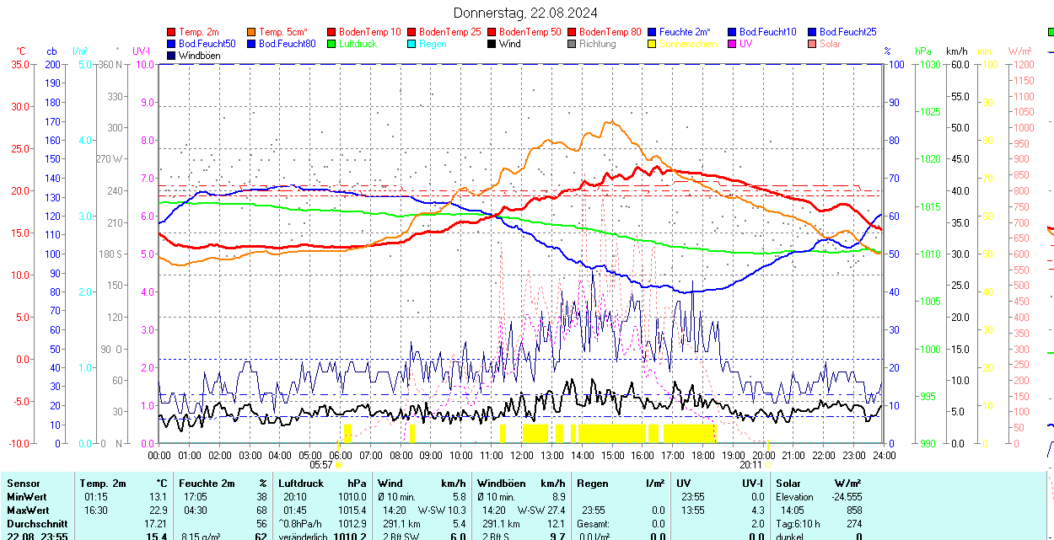Click the chart title Donnerstag, 22.08.2024
This screenshot has width=1054, height=540.
pyautogui.click(x=525, y=13)
